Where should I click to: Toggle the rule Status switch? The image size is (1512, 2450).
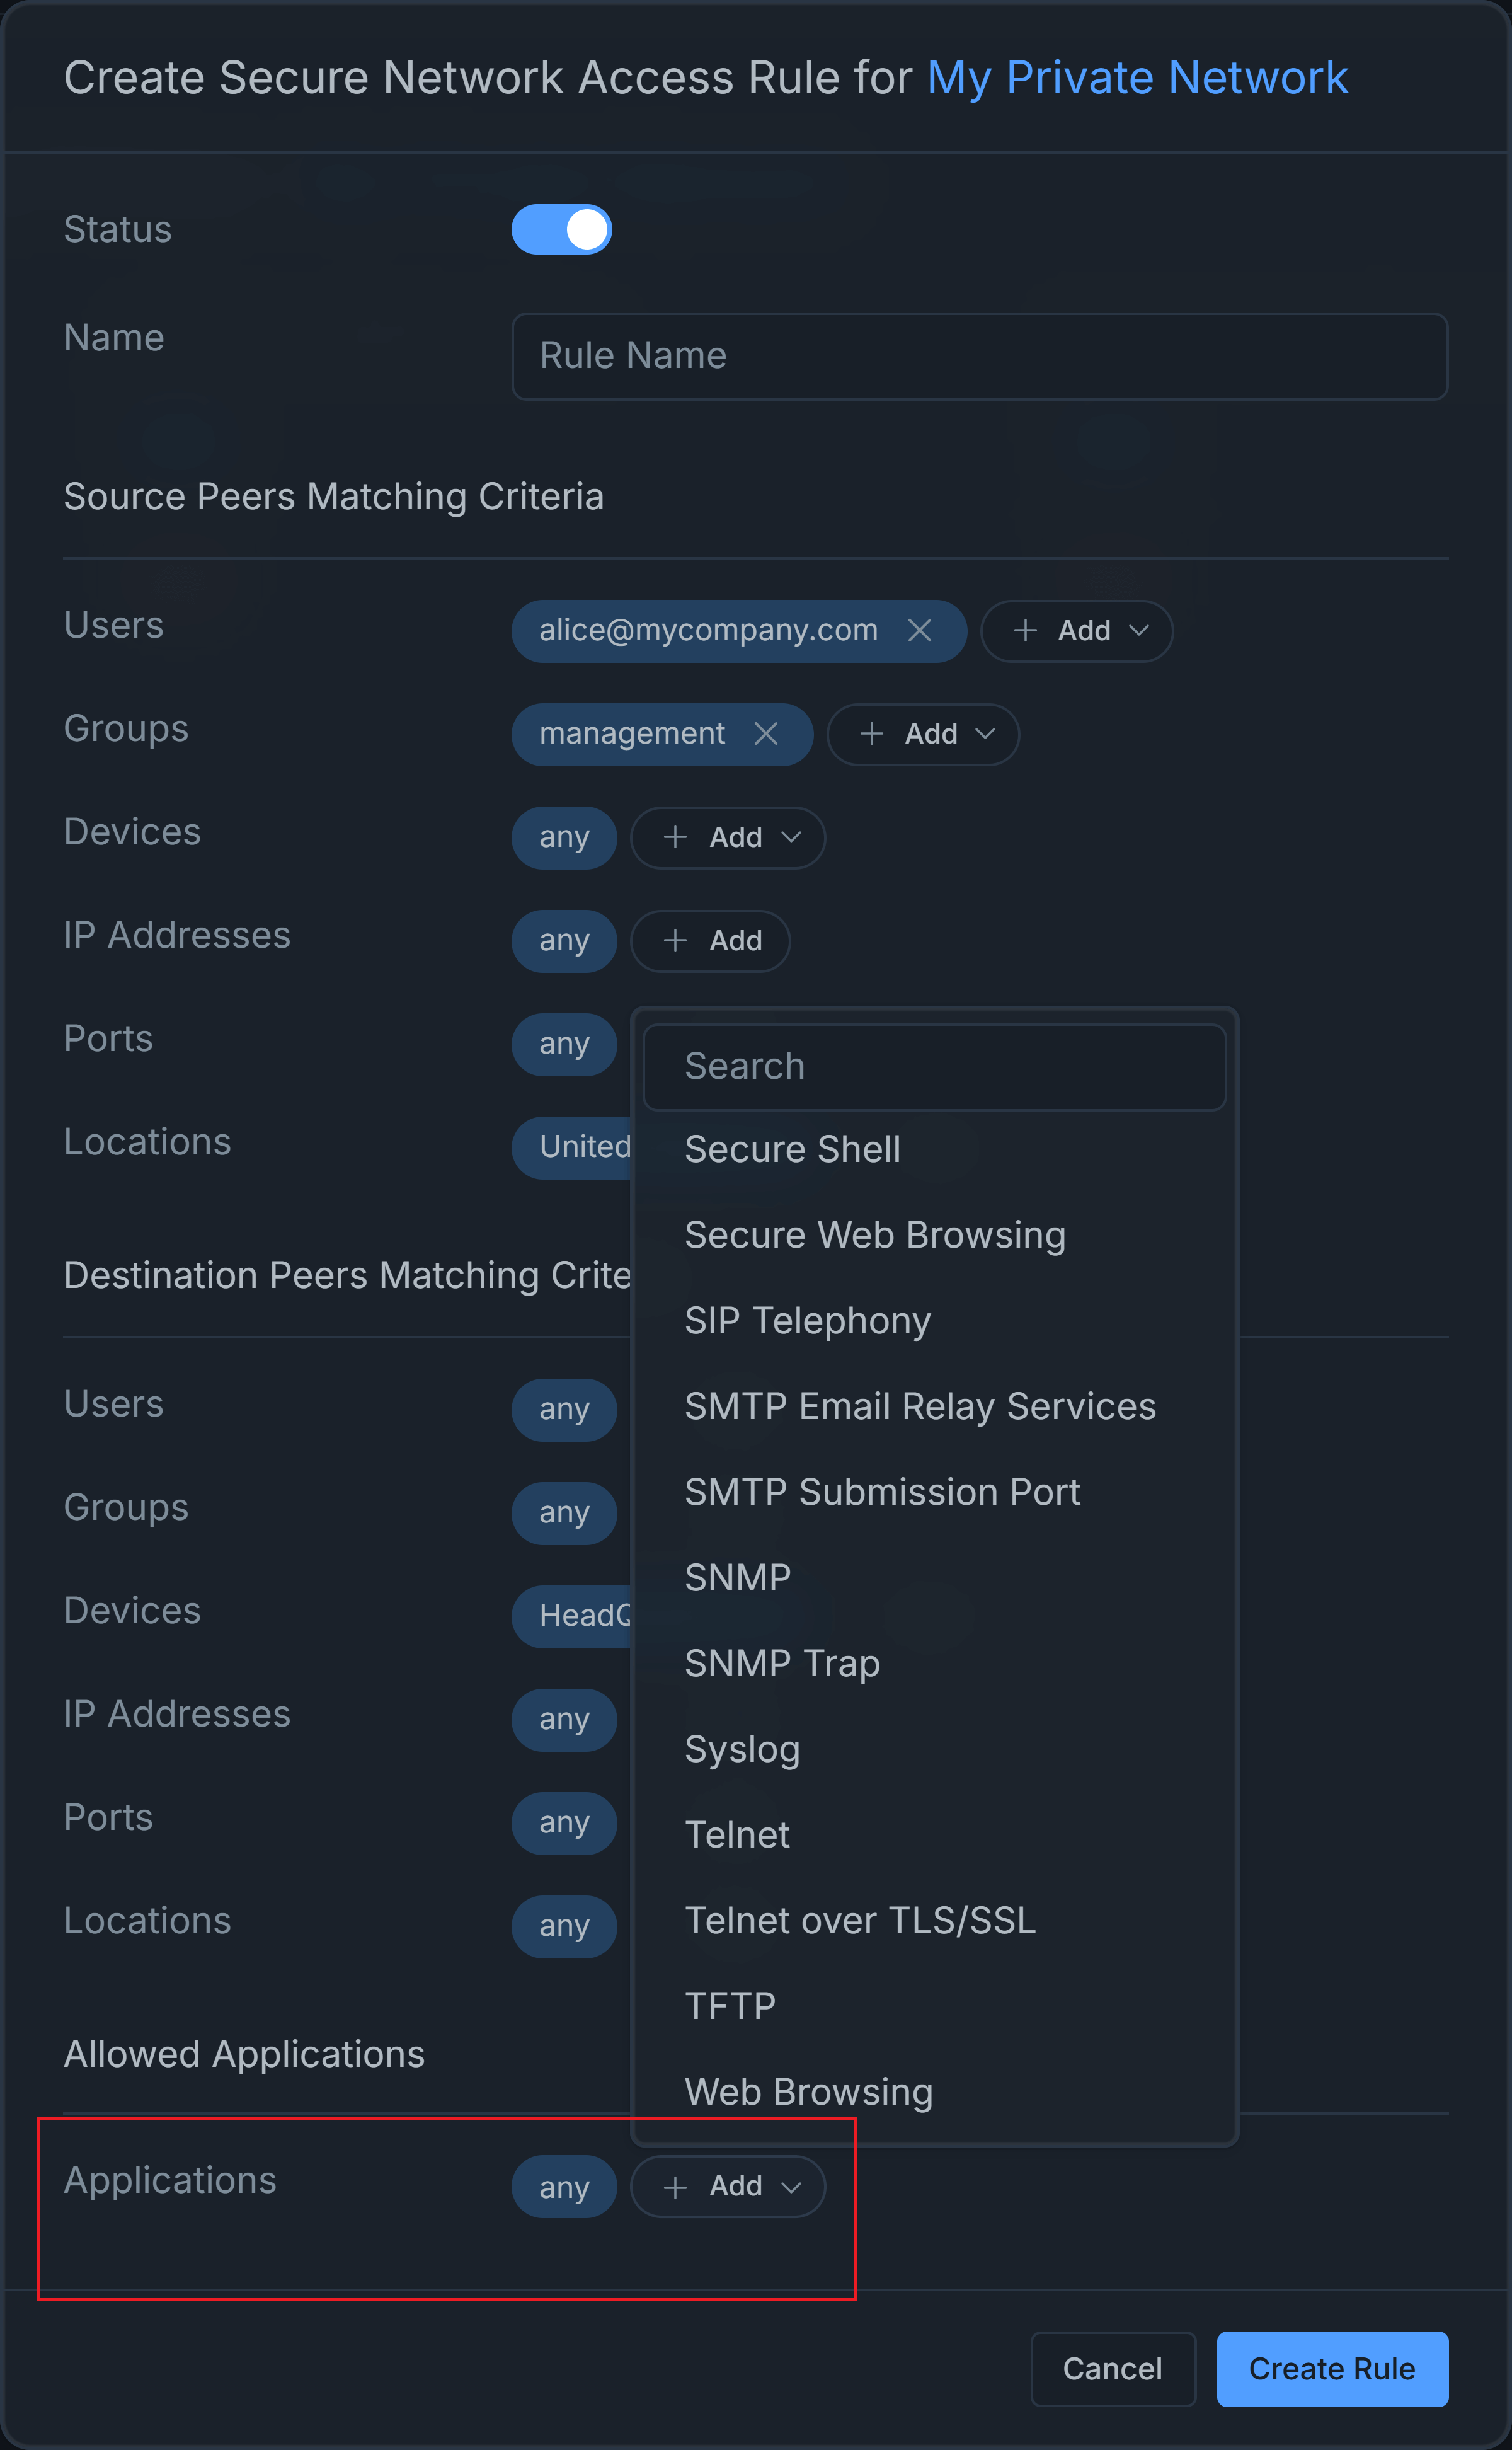561,230
